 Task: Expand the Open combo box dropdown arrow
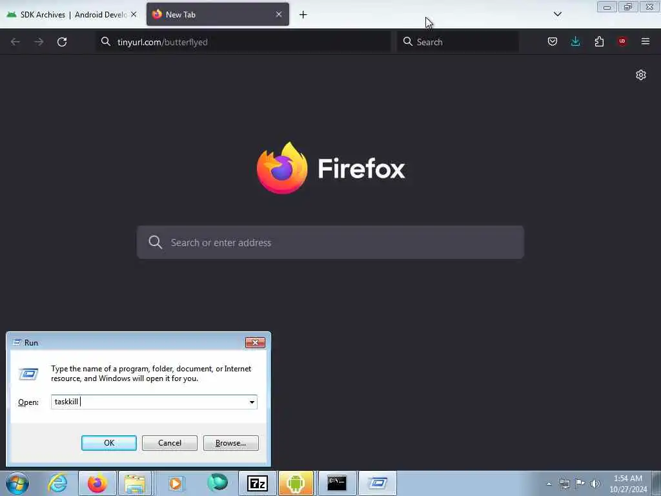pyautogui.click(x=252, y=402)
